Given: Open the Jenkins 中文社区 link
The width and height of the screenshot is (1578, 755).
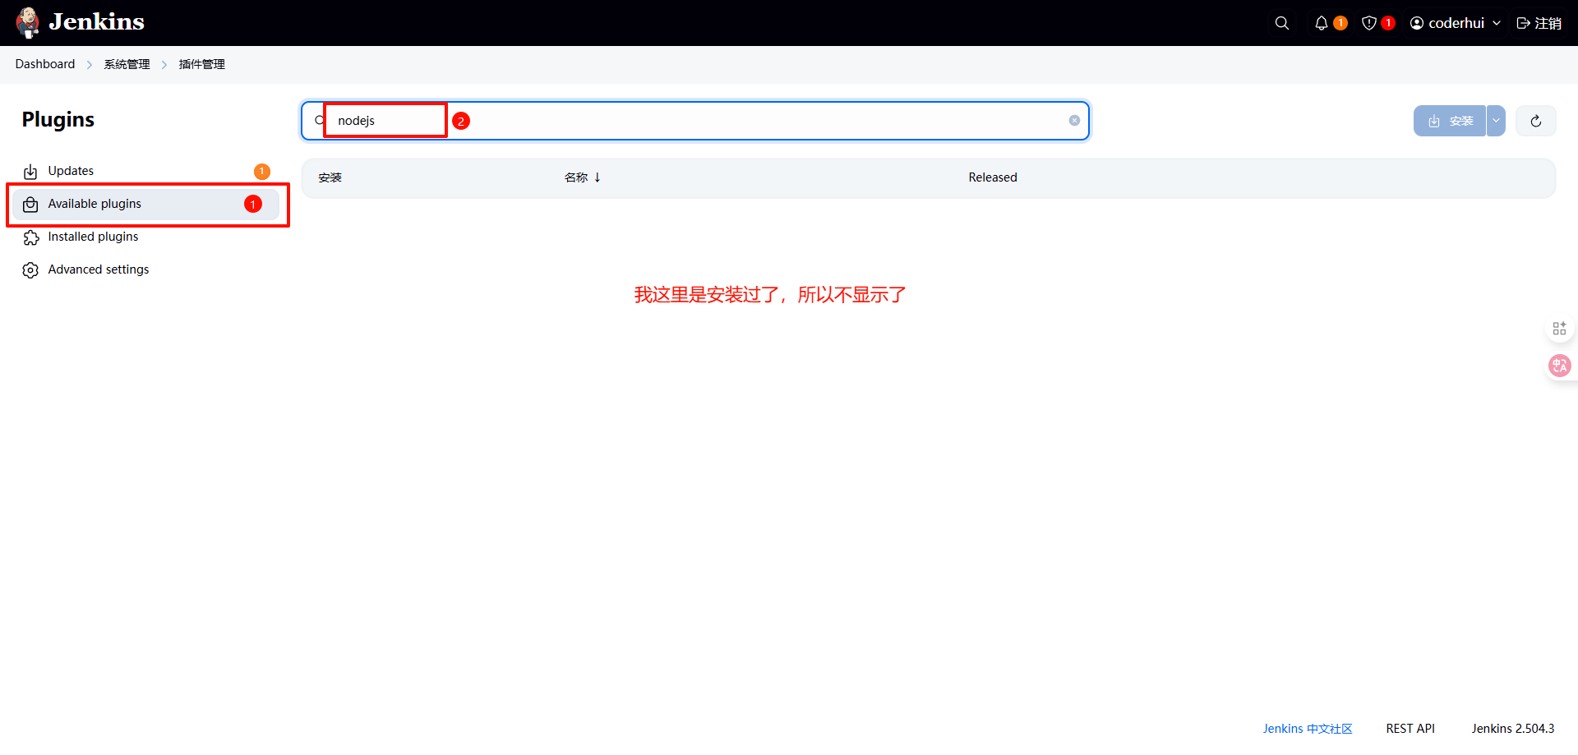Looking at the screenshot, I should tap(1307, 729).
